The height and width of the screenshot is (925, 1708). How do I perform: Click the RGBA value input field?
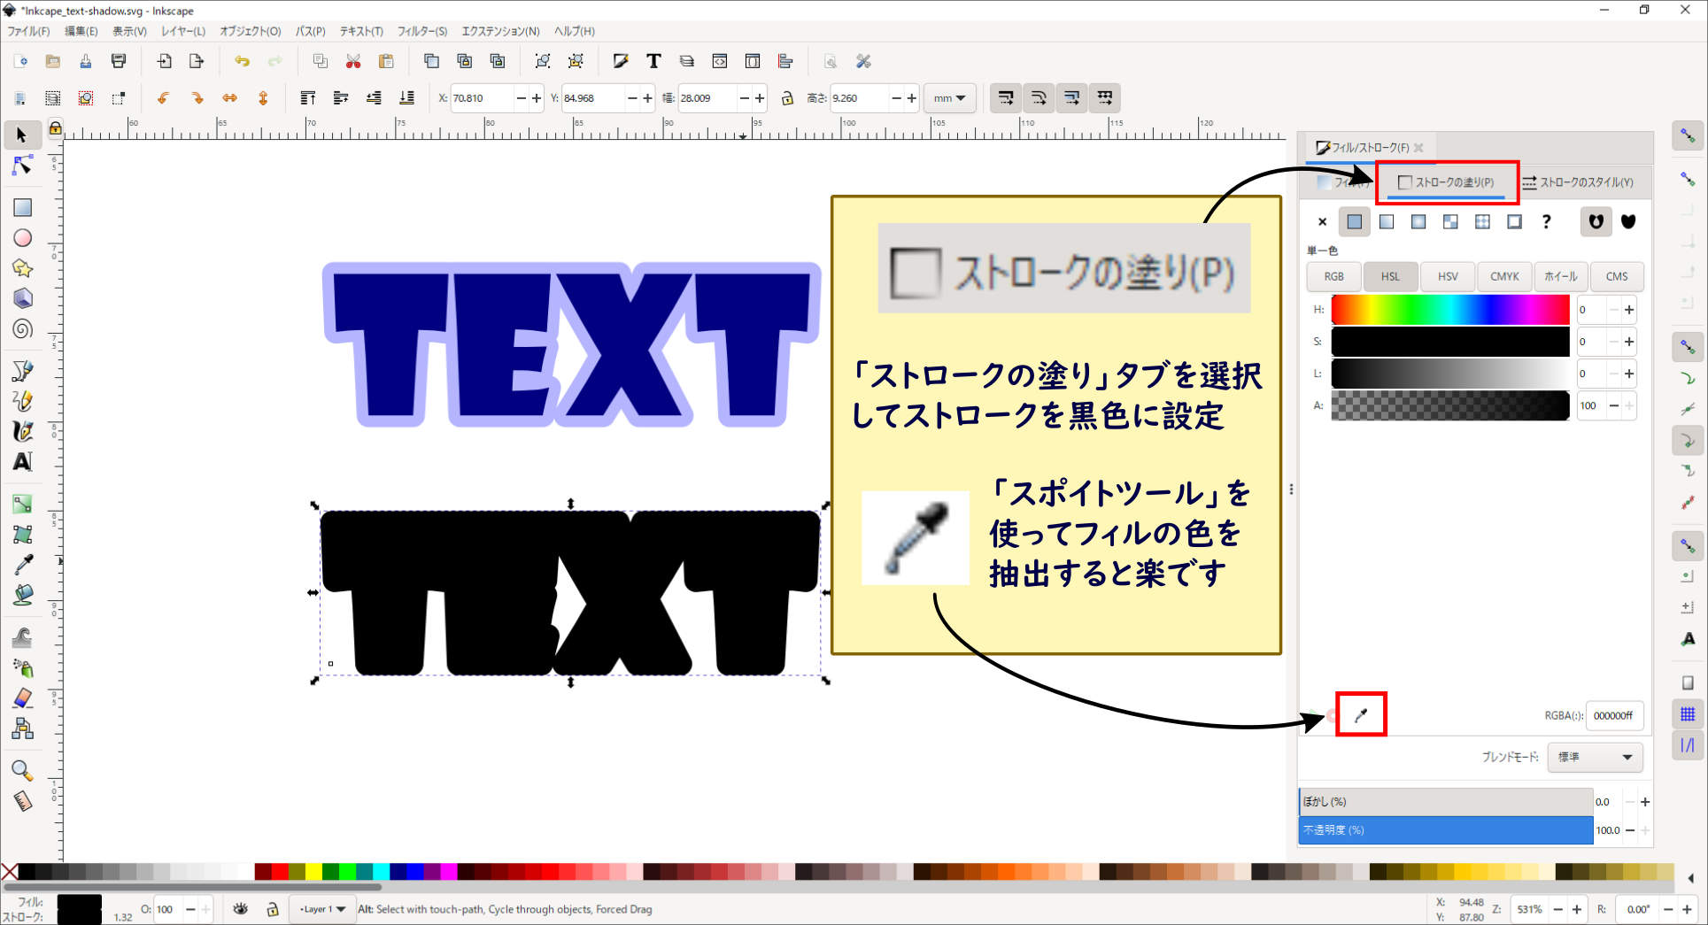click(1613, 715)
